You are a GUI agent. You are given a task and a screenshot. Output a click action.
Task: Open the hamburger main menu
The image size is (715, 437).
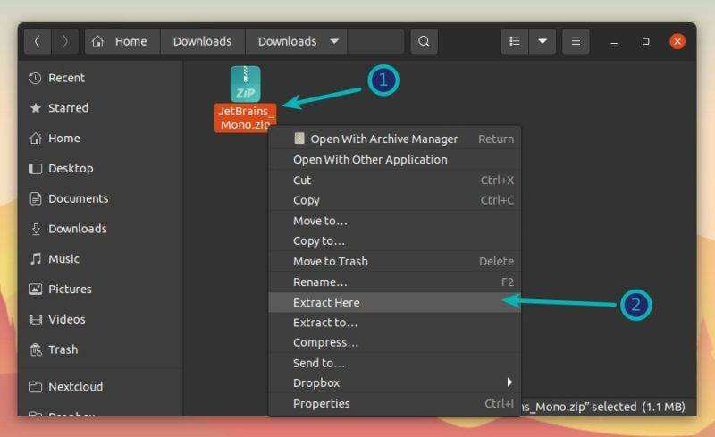click(x=576, y=41)
